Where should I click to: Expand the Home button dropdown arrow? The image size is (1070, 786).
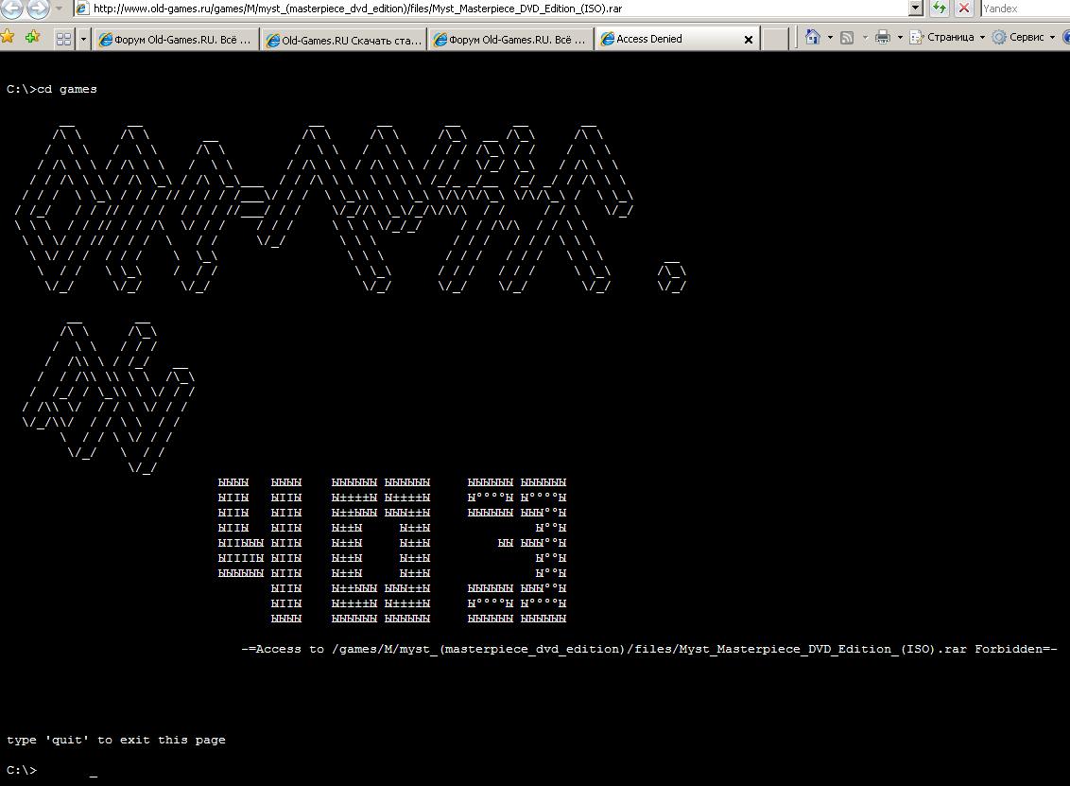[x=830, y=38]
